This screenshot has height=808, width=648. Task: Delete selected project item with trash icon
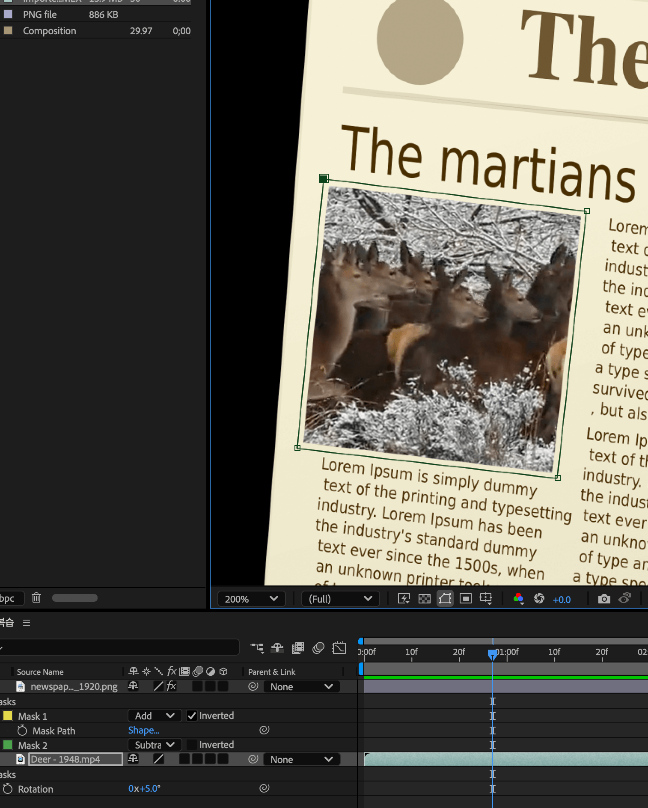tap(36, 598)
